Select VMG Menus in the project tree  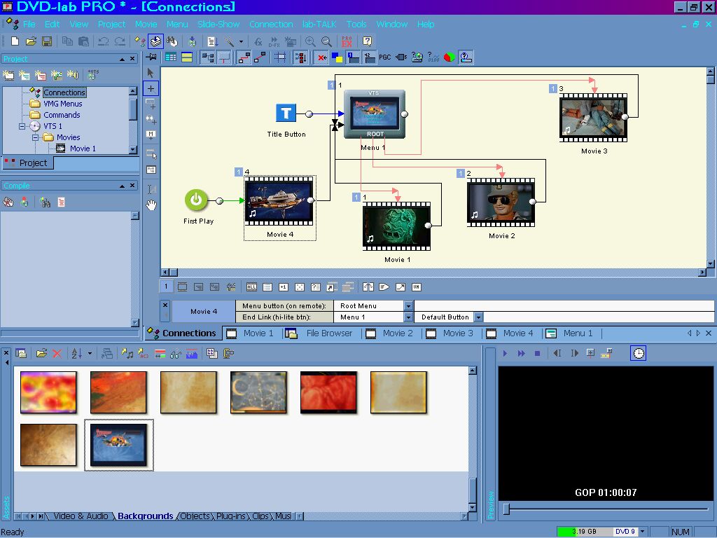tap(62, 104)
